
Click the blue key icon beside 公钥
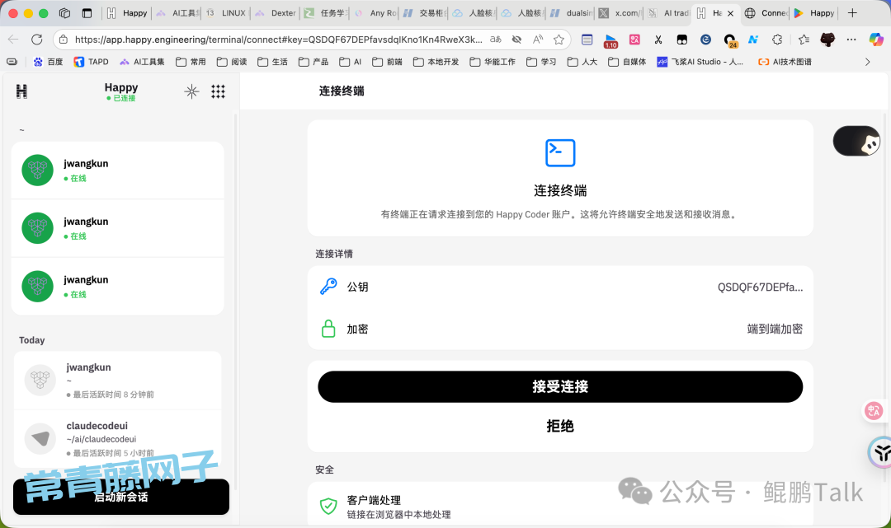pyautogui.click(x=328, y=287)
